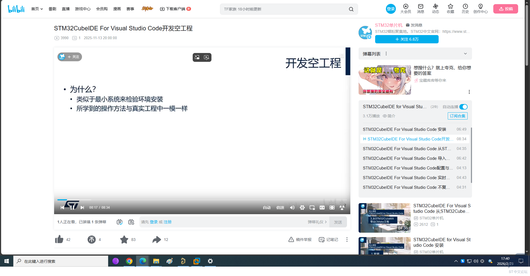Viewport: 530px width, 276px height.
Task: Show playlist 简介 description
Action: [x=389, y=116]
